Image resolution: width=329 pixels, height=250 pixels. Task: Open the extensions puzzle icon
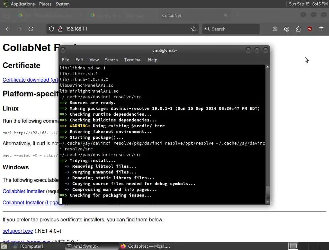coord(298,29)
